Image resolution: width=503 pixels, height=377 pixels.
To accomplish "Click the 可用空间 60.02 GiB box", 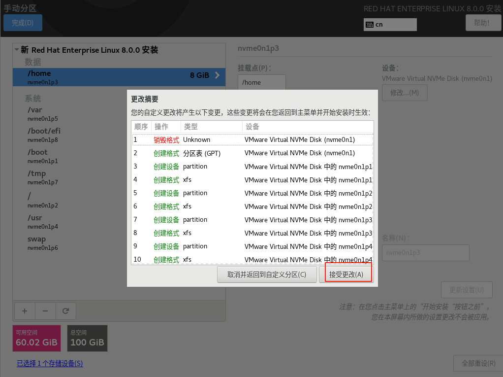I will (x=36, y=338).
